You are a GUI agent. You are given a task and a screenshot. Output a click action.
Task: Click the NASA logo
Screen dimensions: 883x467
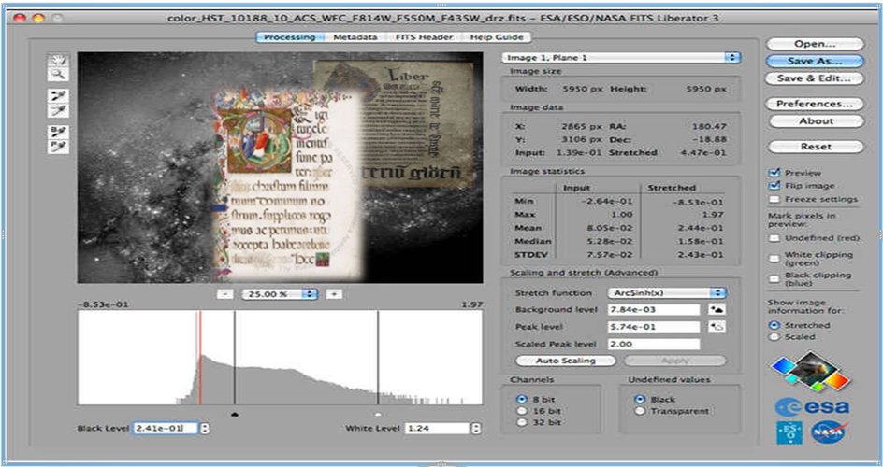point(829,432)
